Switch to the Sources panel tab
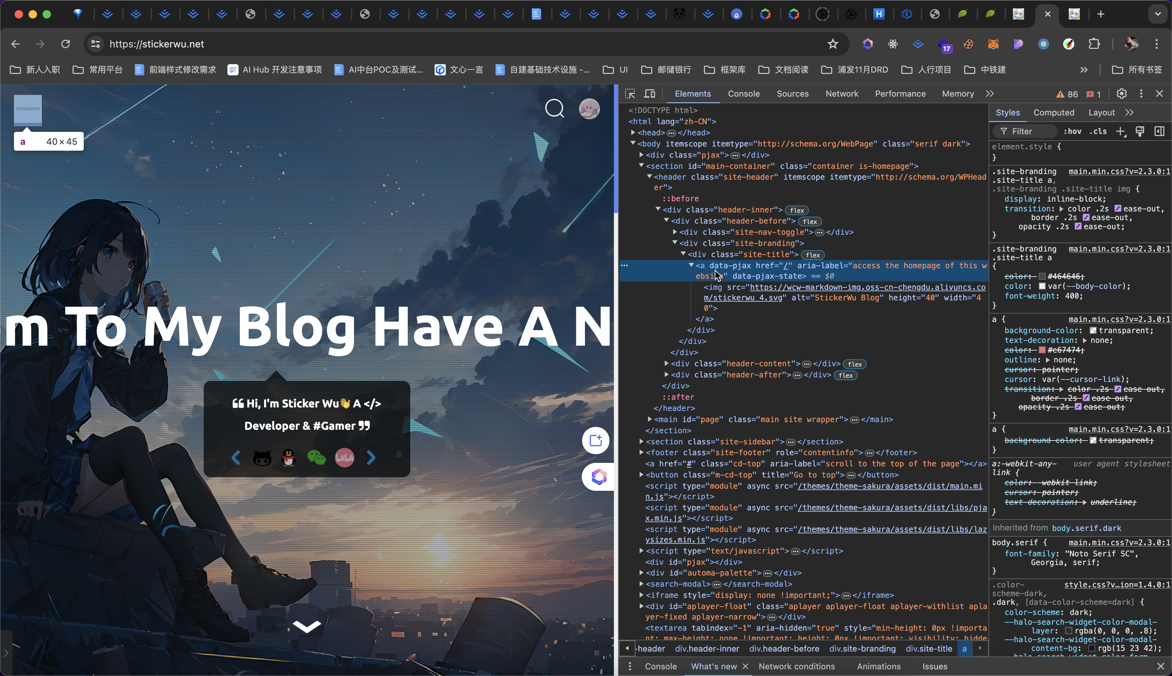This screenshot has height=676, width=1172. 792,94
